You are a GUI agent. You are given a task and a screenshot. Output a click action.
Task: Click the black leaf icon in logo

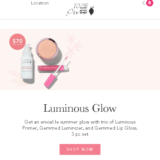pyautogui.click(x=92, y=11)
